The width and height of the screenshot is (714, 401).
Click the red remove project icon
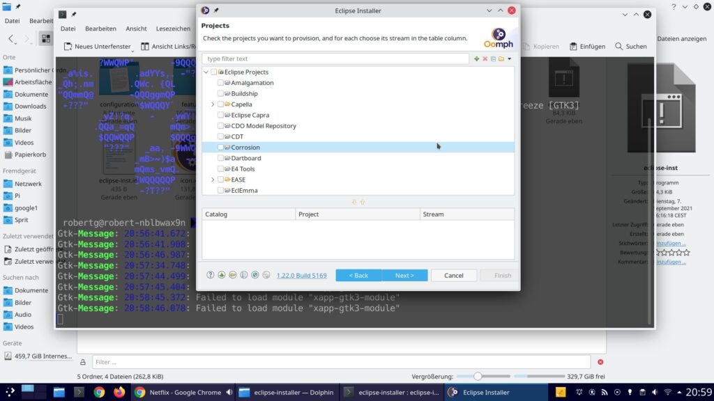pyautogui.click(x=485, y=59)
